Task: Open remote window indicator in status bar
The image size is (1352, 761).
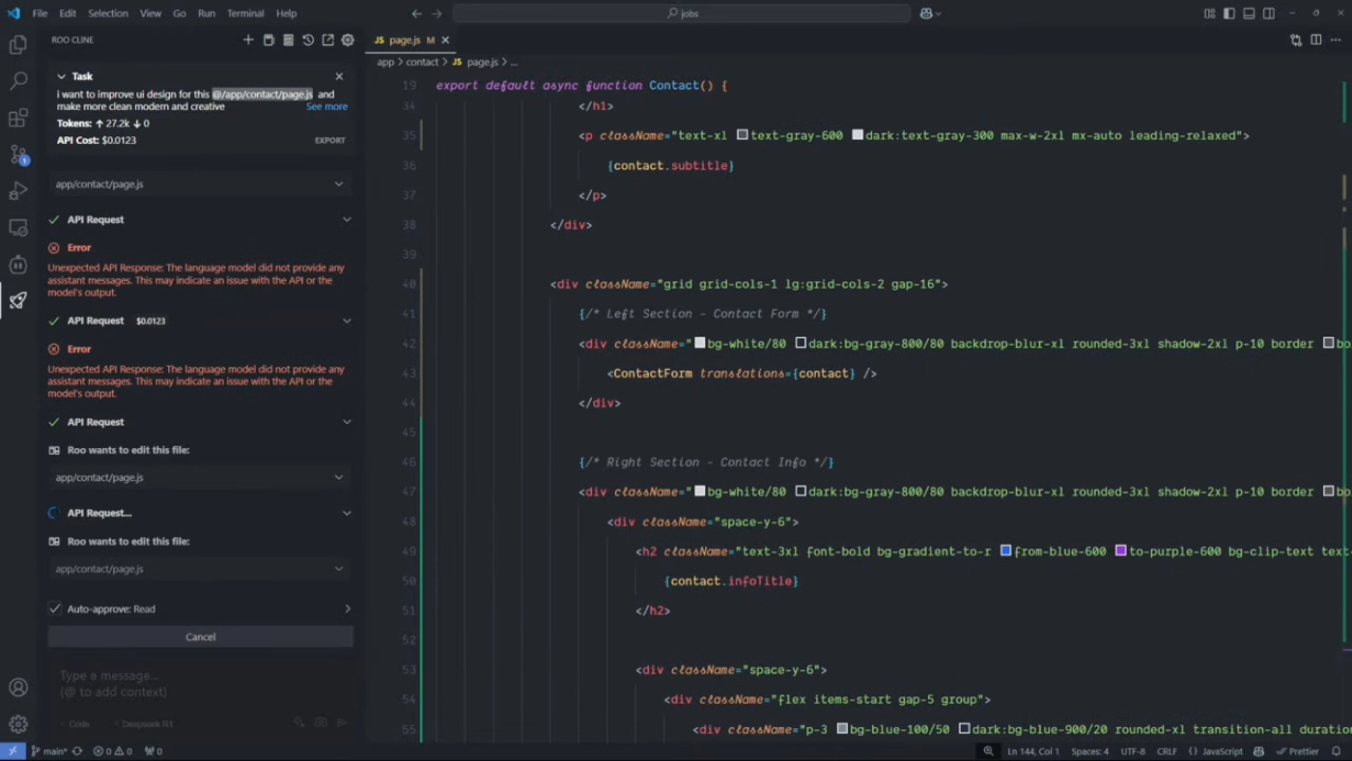Action: (x=12, y=751)
